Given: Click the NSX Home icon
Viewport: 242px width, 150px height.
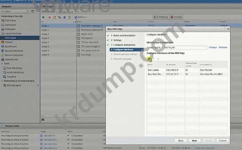Looking at the screenshot, I should tap(3, 21).
